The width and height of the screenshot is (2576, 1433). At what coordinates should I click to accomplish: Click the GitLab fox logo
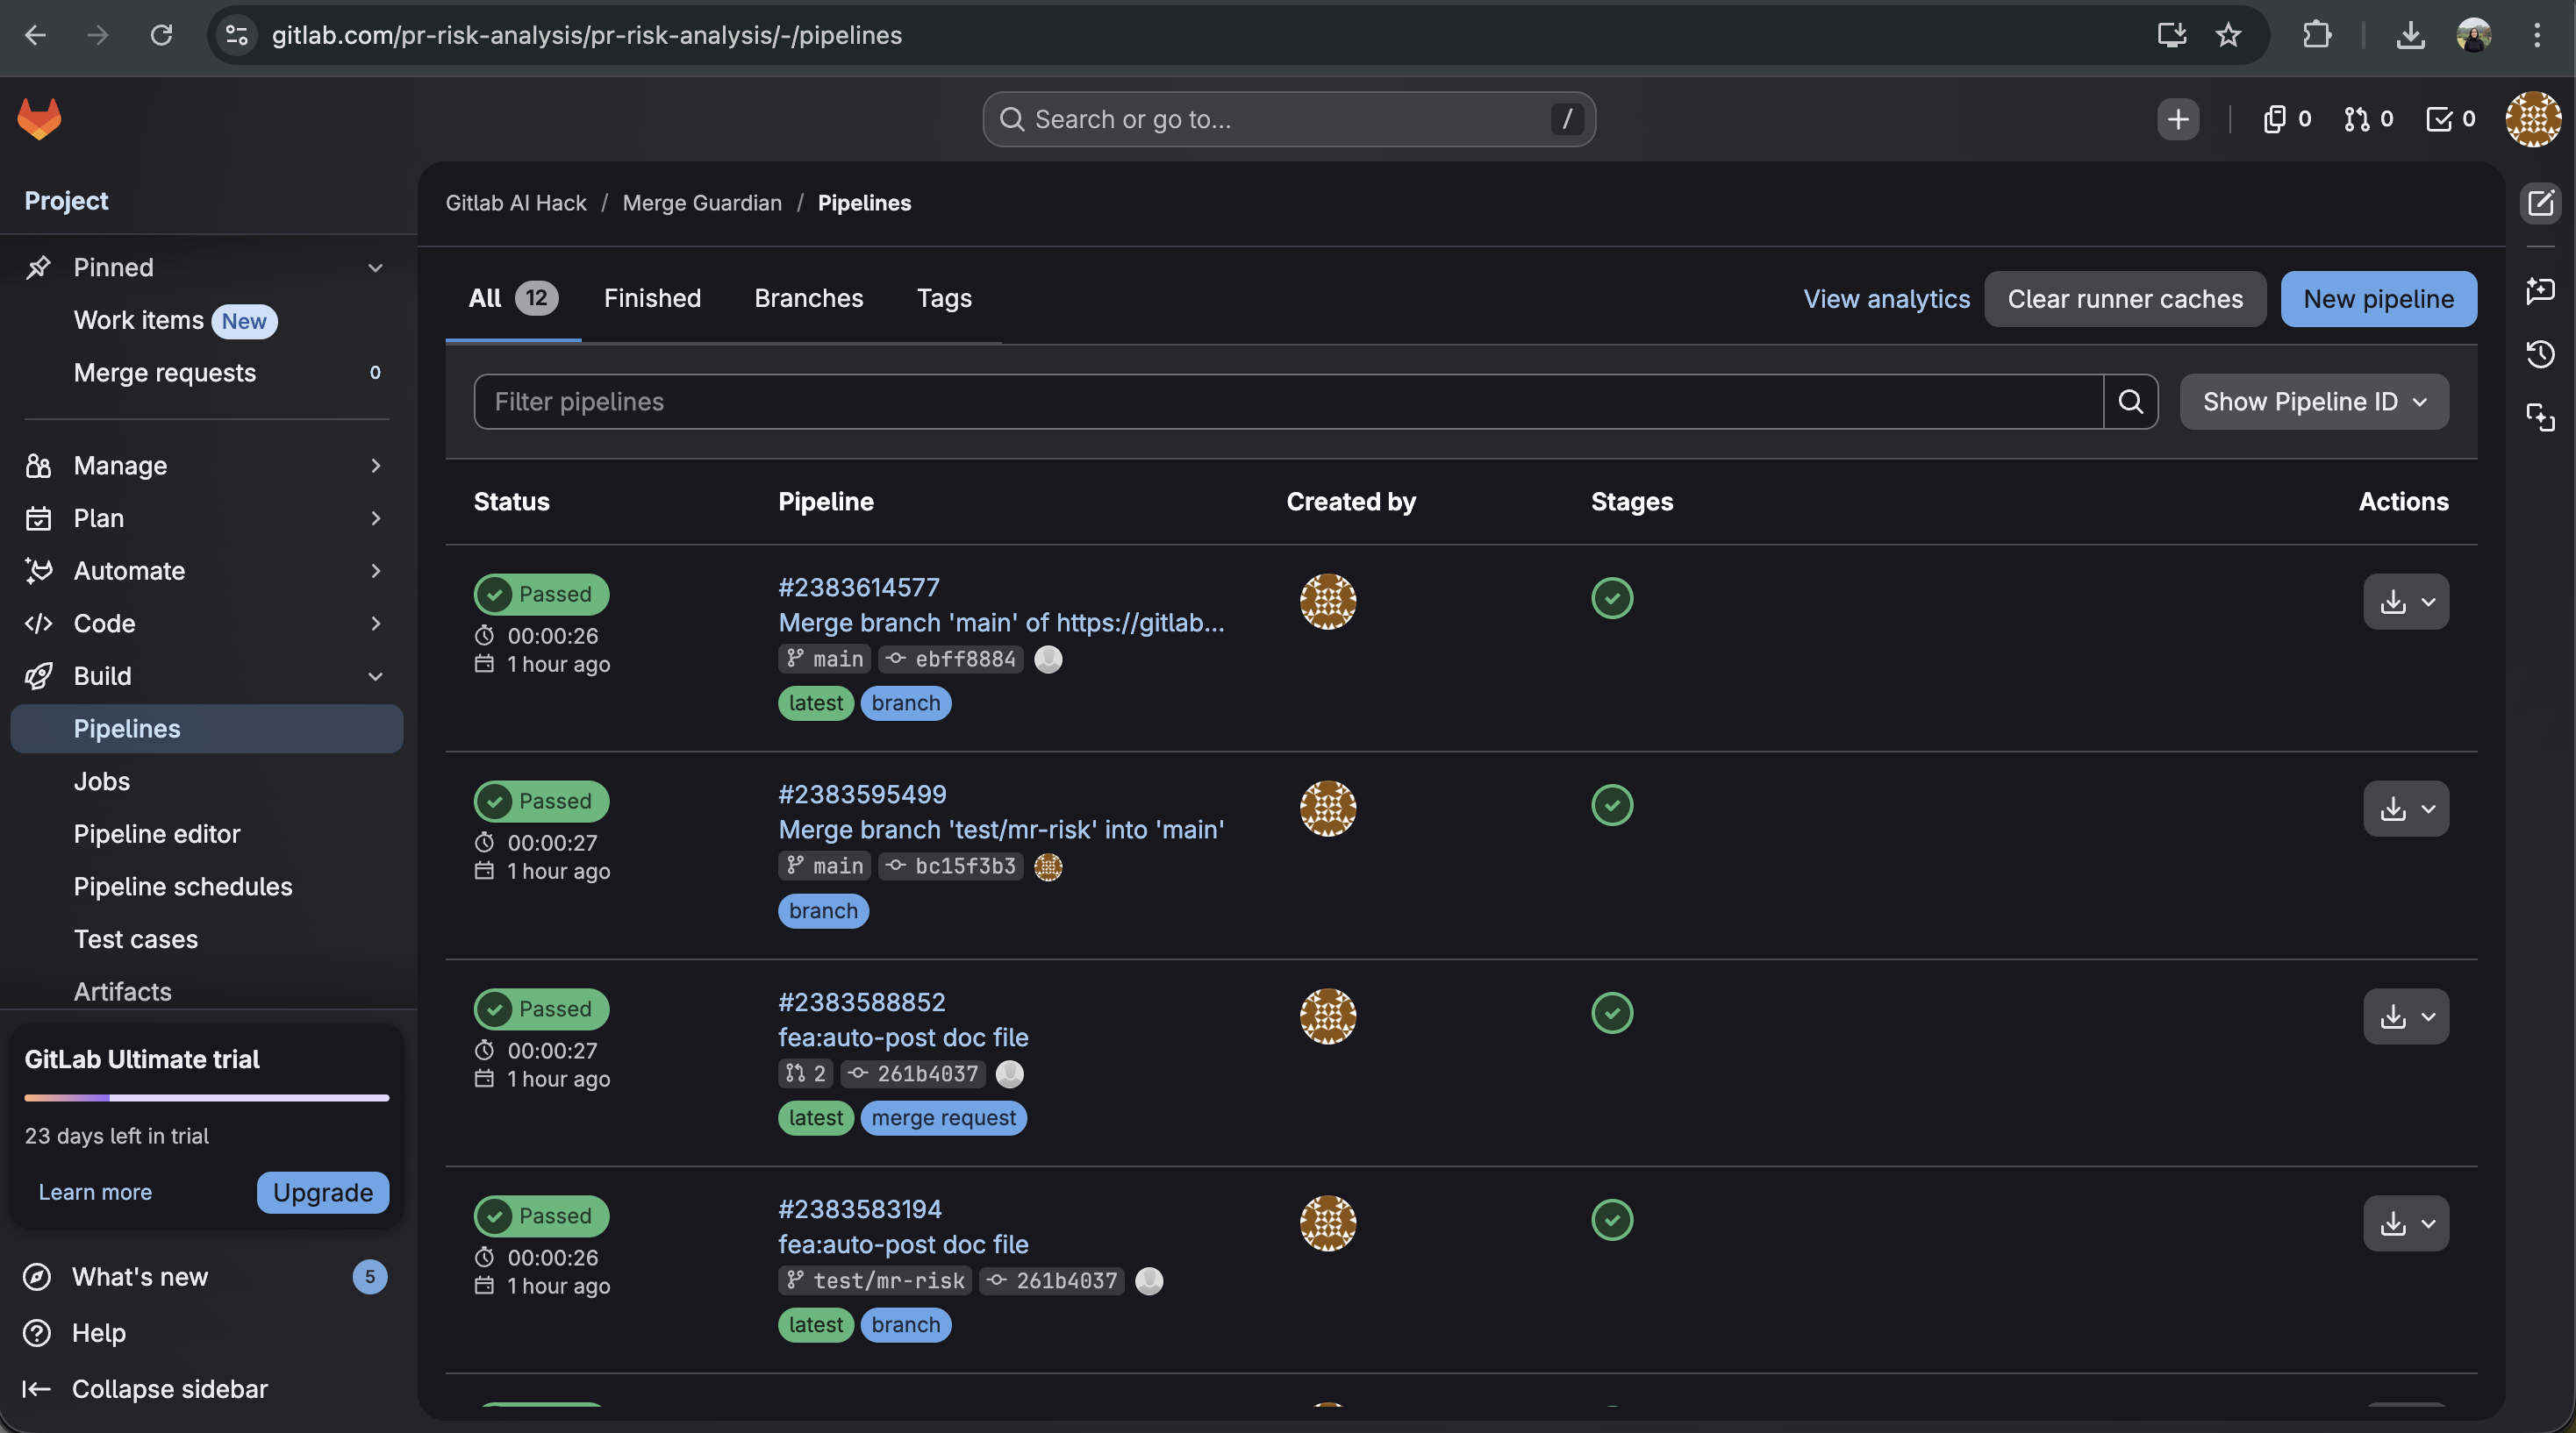(x=39, y=119)
